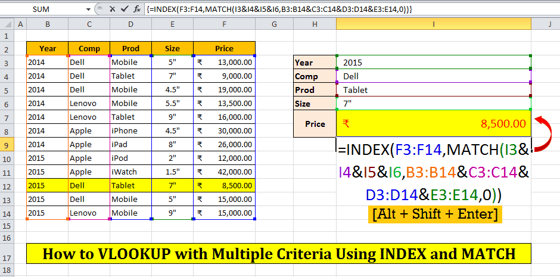Select the price cell 26,000.00
This screenshot has height=277, width=560.
tap(224, 145)
